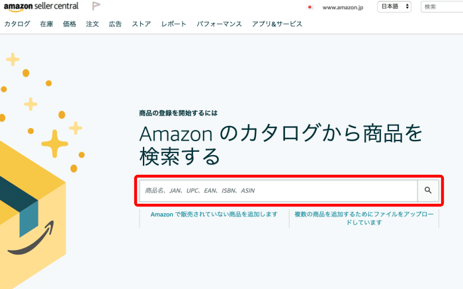Click the Amazonで販売されていない商品を追加します link
The height and width of the screenshot is (289, 463).
[214, 215]
